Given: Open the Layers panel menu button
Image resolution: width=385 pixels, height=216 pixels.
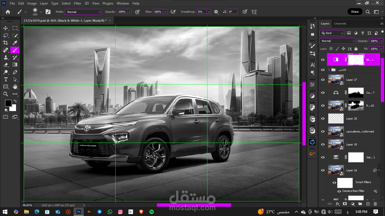Looking at the screenshot, I should pyautogui.click(x=382, y=24).
